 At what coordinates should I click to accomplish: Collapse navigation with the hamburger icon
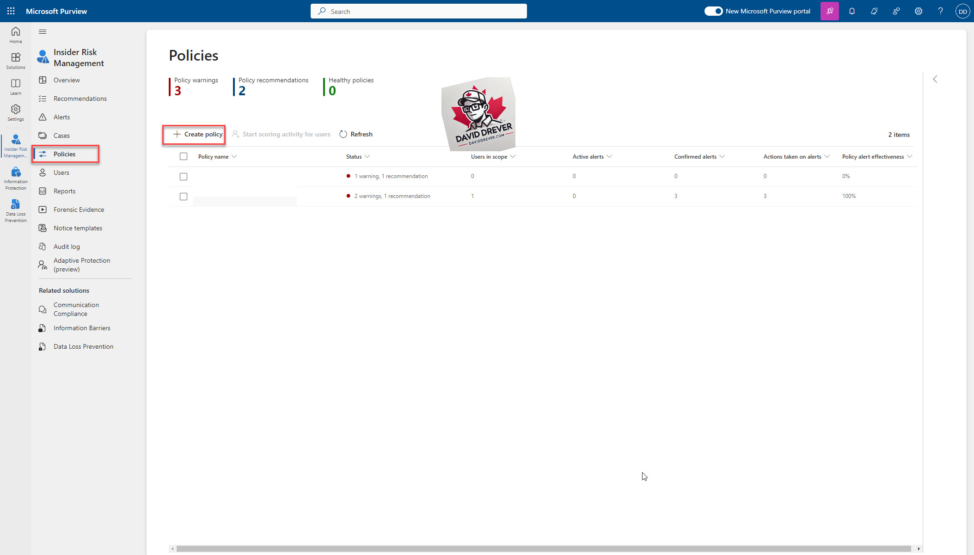click(43, 31)
